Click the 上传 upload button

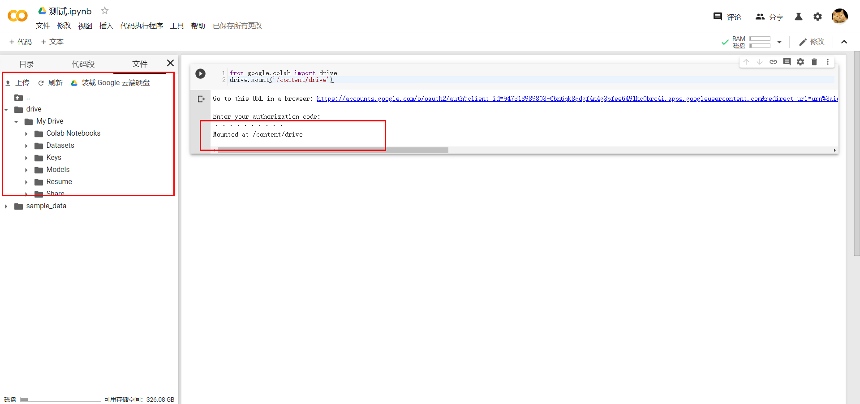[17, 82]
